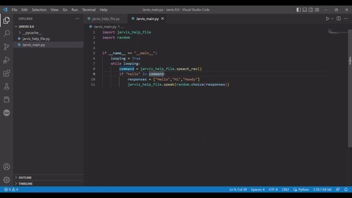Open the Run and Debug view
The width and height of the screenshot is (352, 198).
[x=7, y=60]
